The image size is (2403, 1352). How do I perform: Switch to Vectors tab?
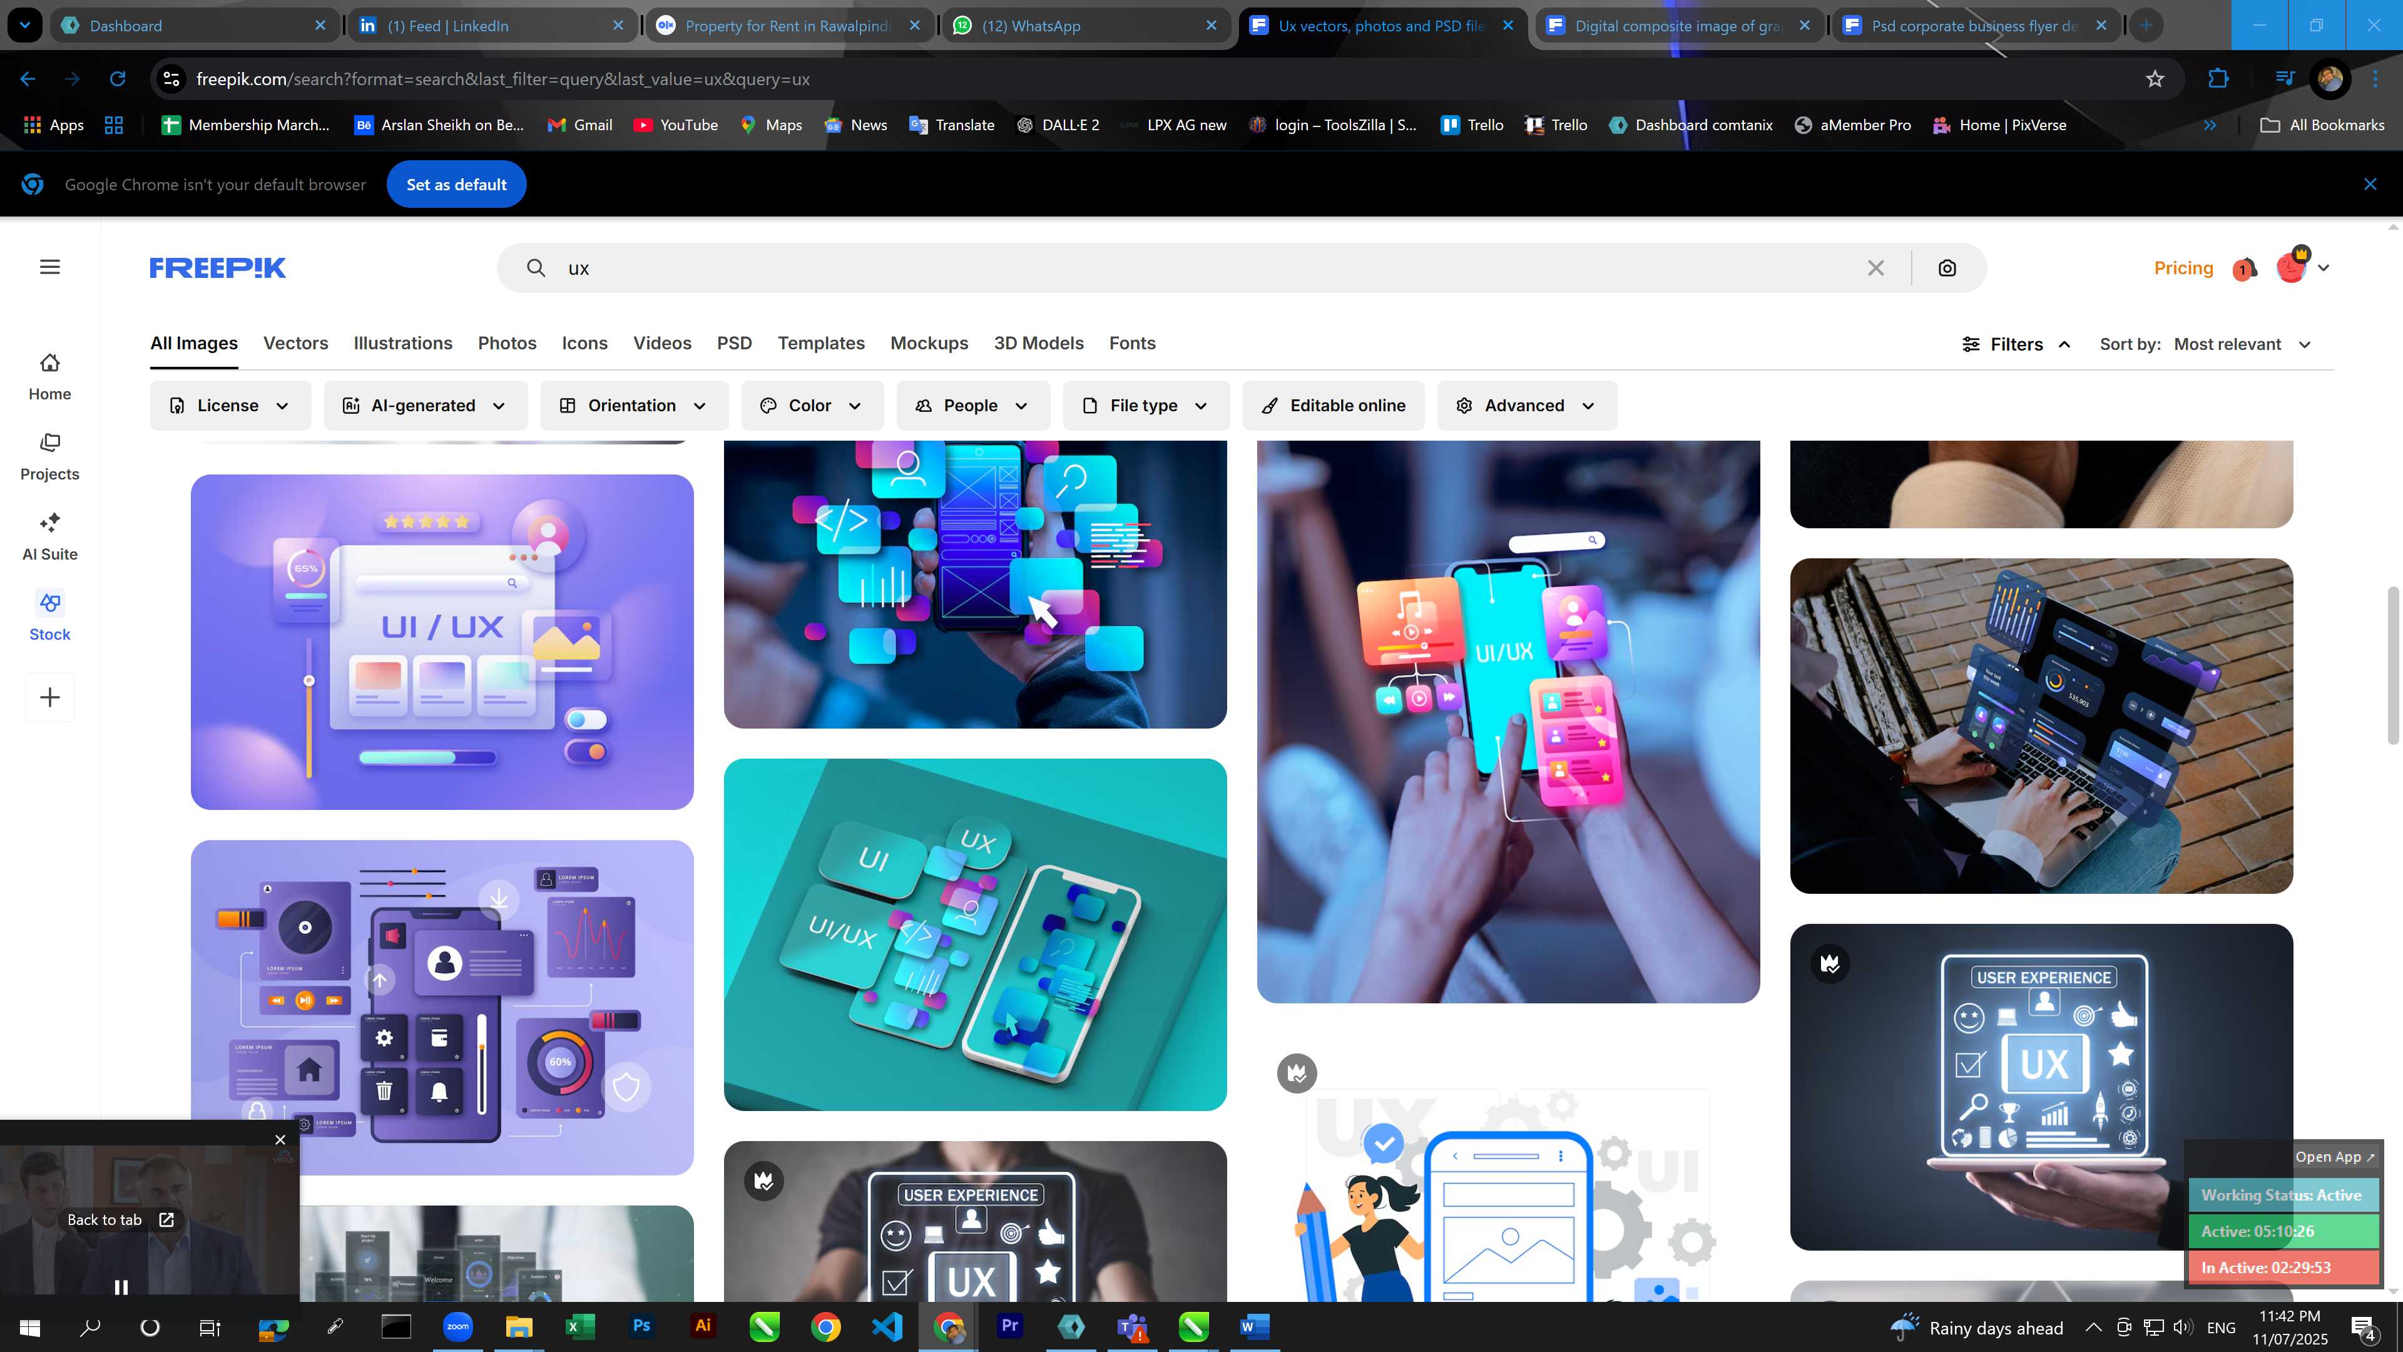point(296,344)
